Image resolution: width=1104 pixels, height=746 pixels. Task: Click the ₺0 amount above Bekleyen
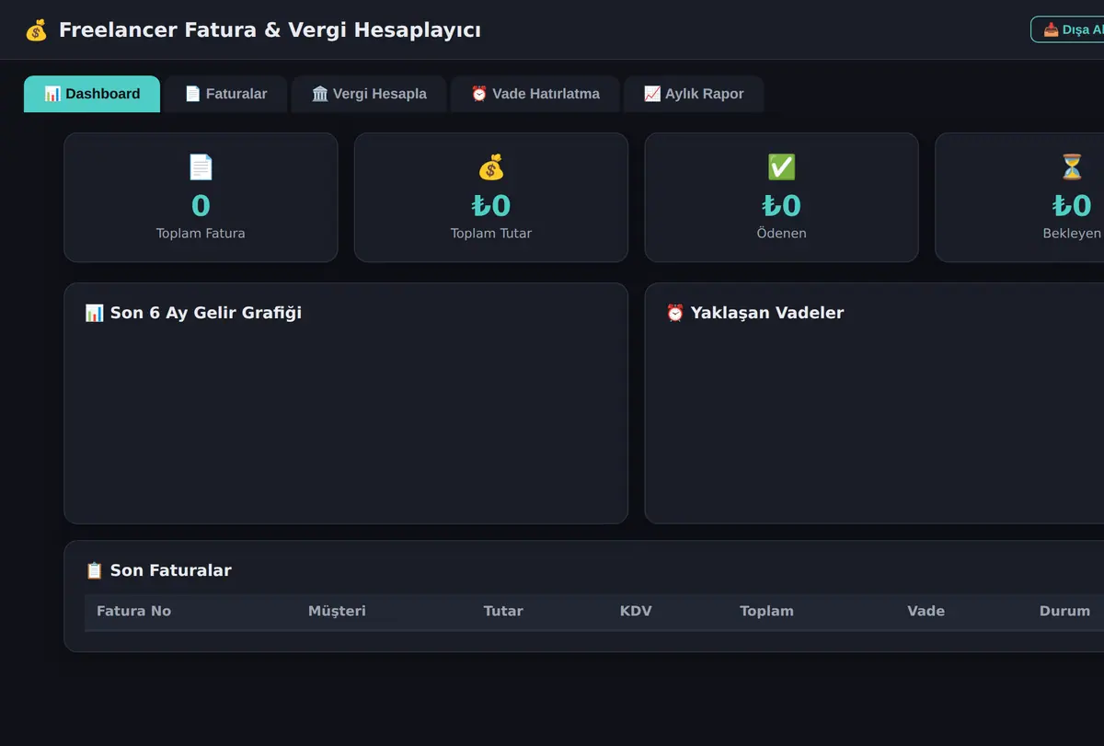click(1072, 205)
